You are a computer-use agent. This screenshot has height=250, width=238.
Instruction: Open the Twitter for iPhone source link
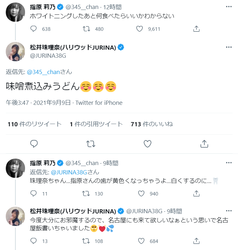[99, 103]
